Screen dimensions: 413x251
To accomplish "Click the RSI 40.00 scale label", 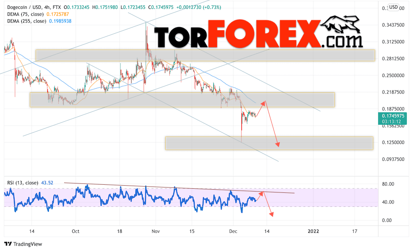I will pyautogui.click(x=388, y=202).
